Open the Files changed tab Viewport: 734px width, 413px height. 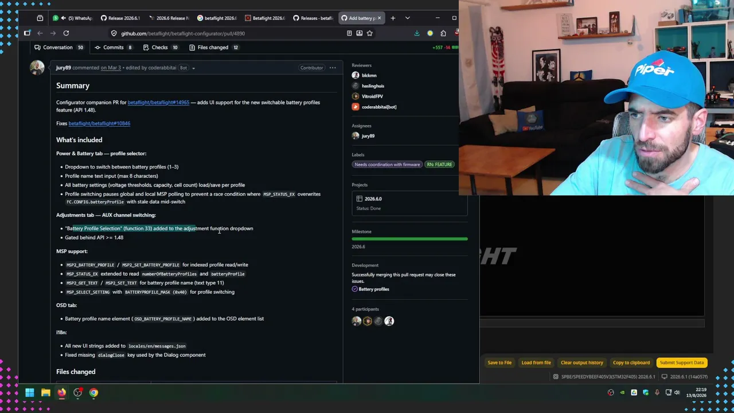pyautogui.click(x=213, y=47)
